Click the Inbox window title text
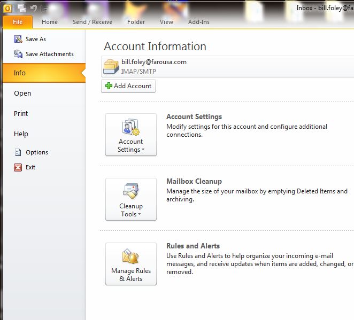The width and height of the screenshot is (354, 320). point(325,8)
